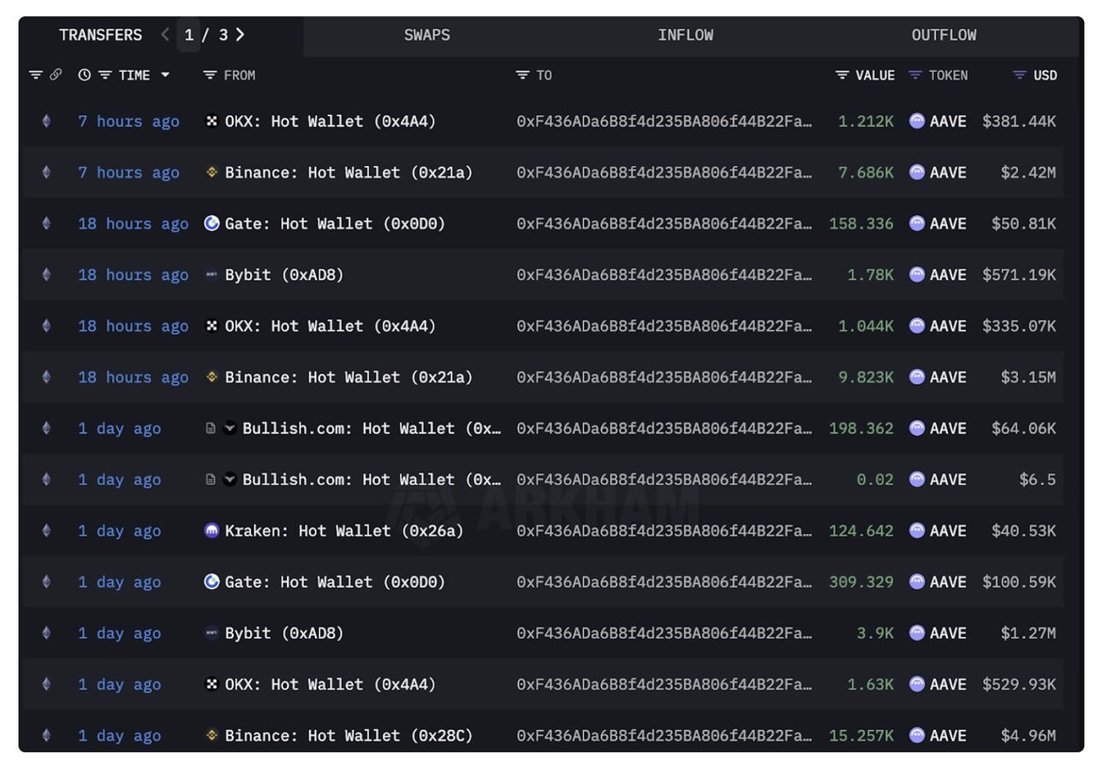Click the Gate logo in the $100.59K row
The height and width of the screenshot is (766, 1096).
tap(212, 582)
